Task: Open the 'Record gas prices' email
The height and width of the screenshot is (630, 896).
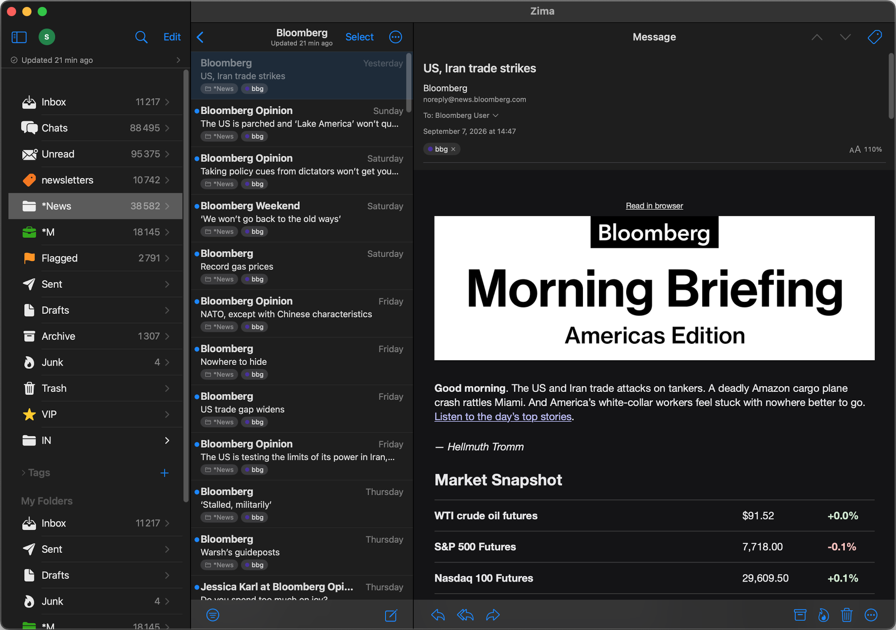Action: click(x=302, y=266)
